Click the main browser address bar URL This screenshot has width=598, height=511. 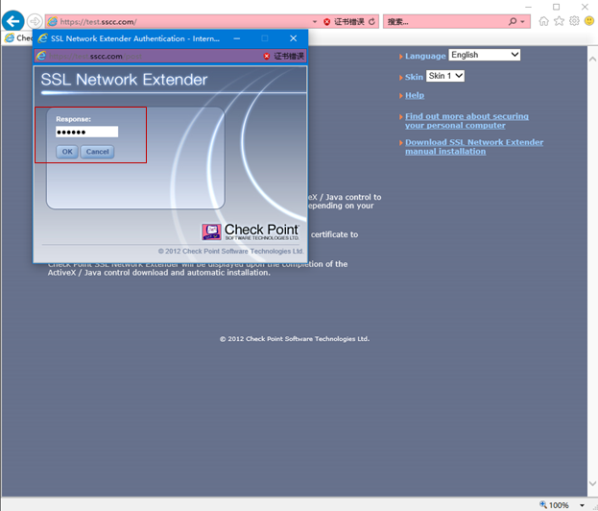[99, 22]
